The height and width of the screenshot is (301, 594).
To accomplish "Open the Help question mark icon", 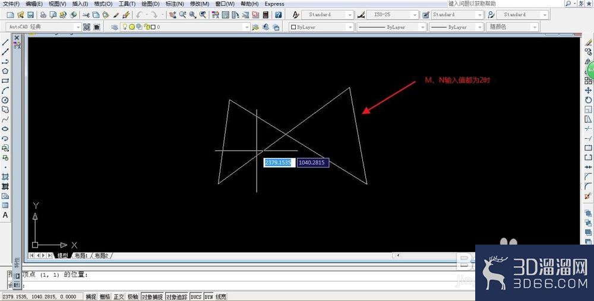I will 279,15.
